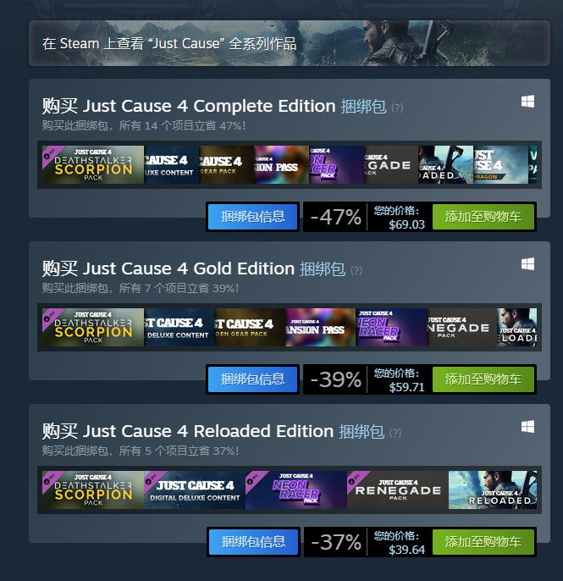Click Windows icon in Reloaded Edition bundle
The height and width of the screenshot is (581, 563).
(x=527, y=427)
